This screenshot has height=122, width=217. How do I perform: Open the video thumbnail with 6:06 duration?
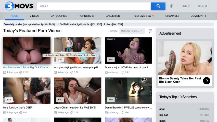78,51
